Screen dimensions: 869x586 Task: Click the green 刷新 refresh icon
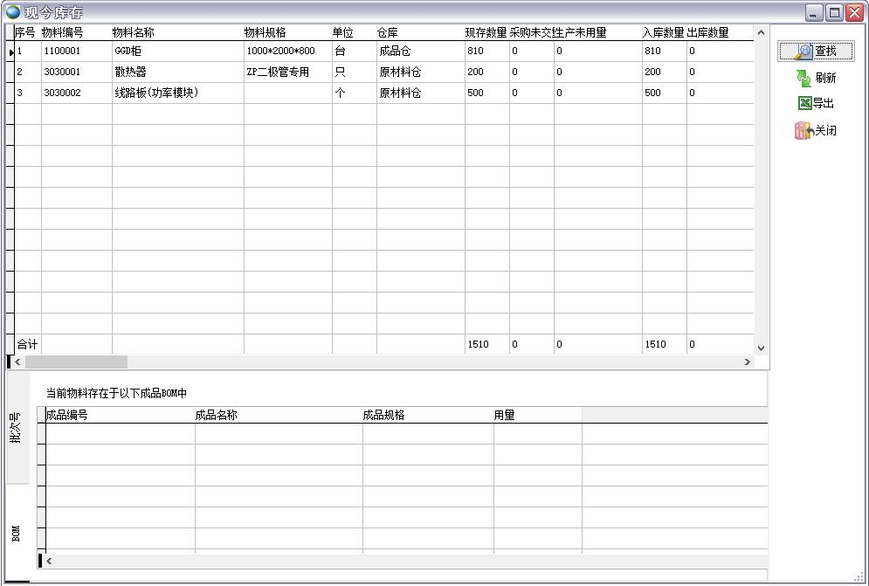[804, 79]
